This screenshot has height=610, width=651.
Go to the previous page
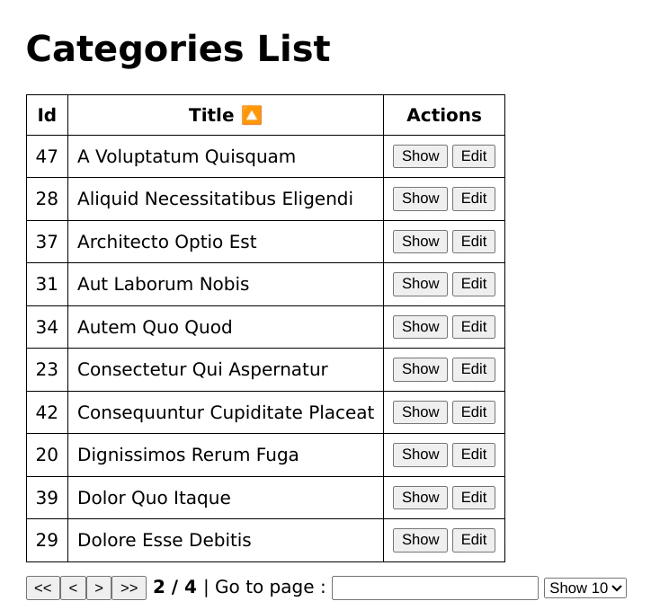[73, 588]
